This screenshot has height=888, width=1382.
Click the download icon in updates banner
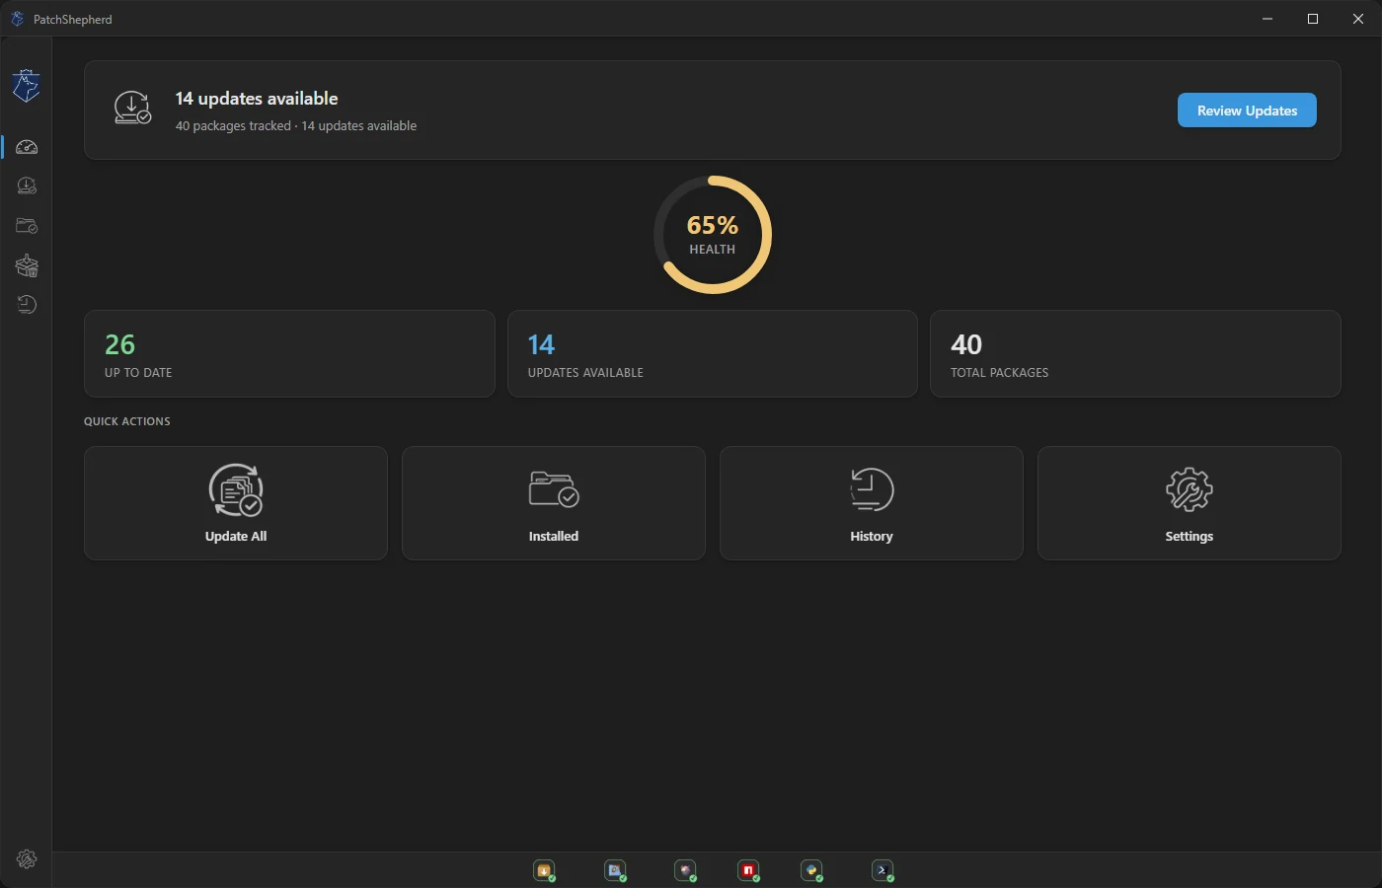coord(132,108)
